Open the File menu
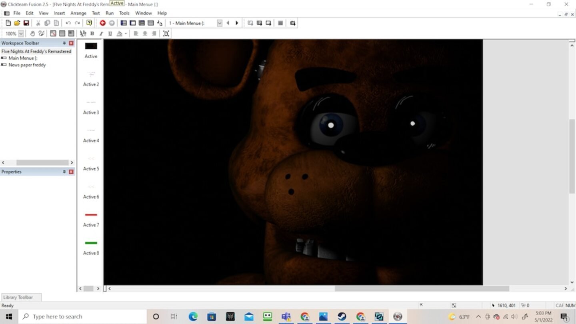 tap(17, 13)
